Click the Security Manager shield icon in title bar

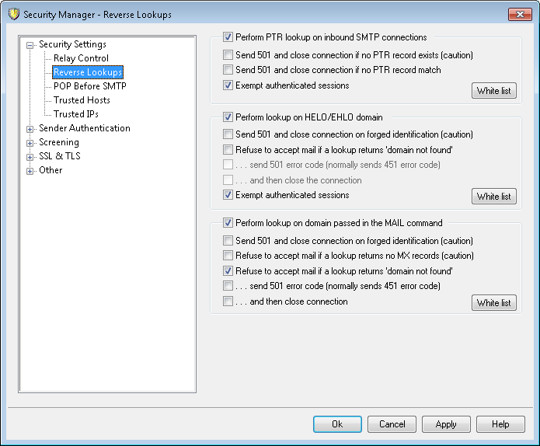pos(13,14)
